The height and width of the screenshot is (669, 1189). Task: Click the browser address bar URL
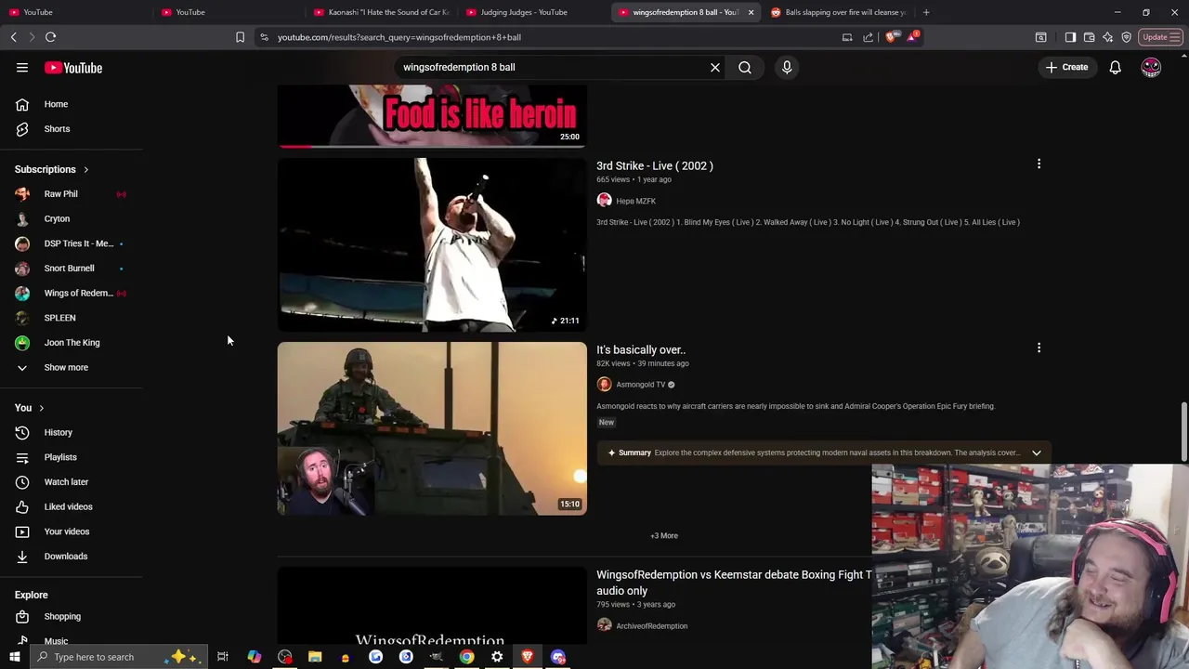[399, 37]
